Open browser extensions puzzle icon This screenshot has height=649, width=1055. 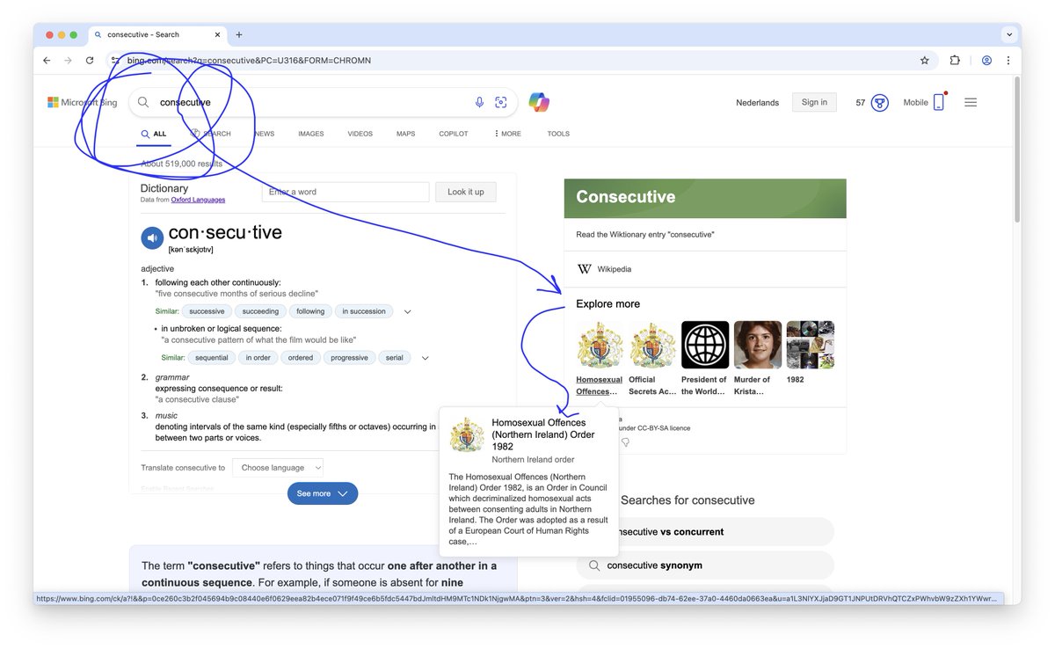click(x=955, y=60)
